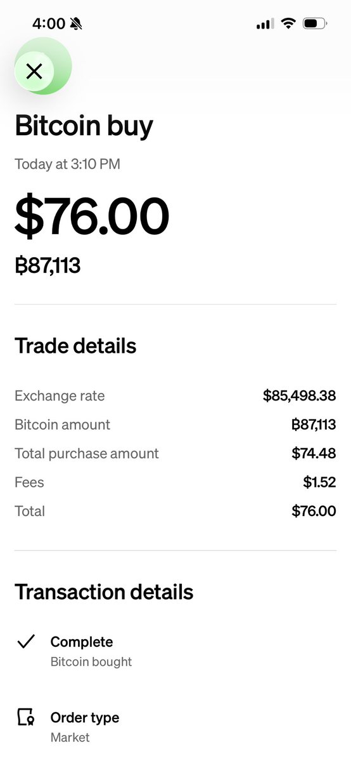This screenshot has width=351, height=761.
Task: Tap the battery icon in status bar
Action: 315,23
